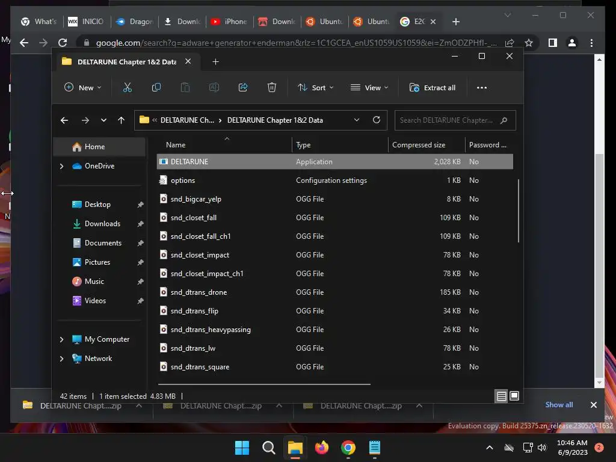Click the file list vertical scrollbar
This screenshot has height=462, width=616.
point(519,211)
